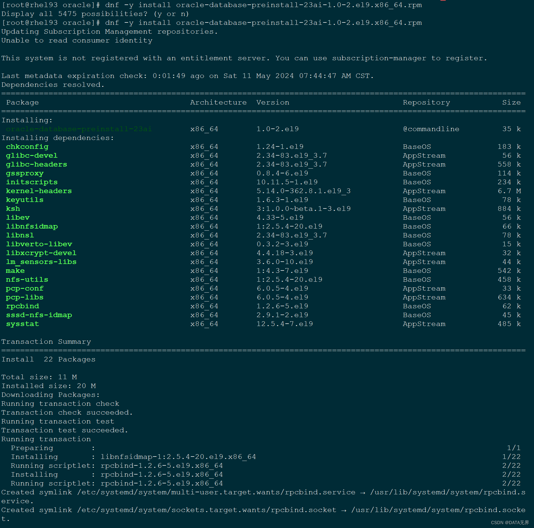534x528 pixels.
Task: Click the 'Total size: 11 M' line
Action: pos(39,377)
